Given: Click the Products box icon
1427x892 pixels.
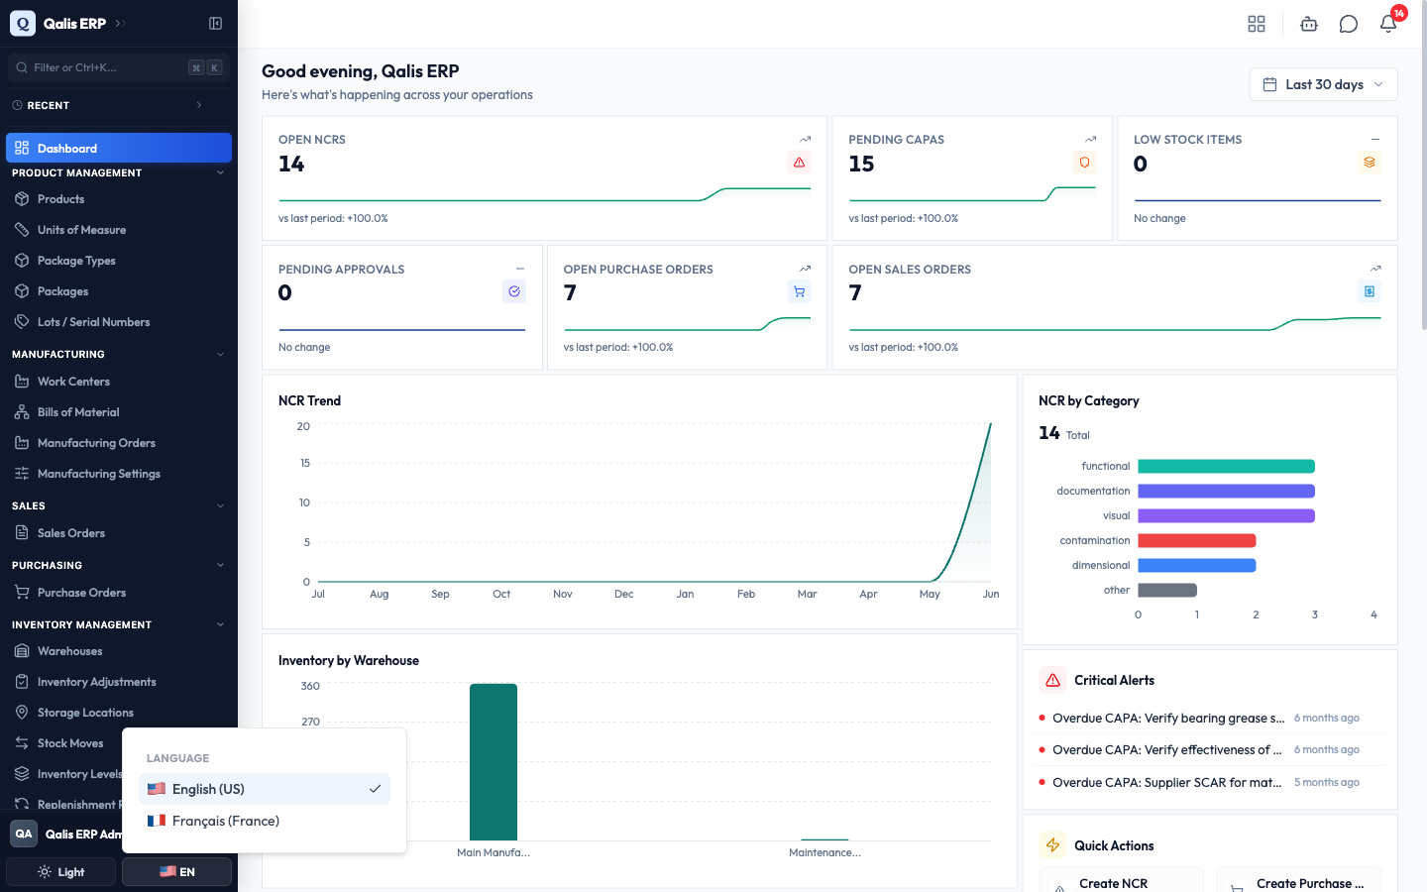Looking at the screenshot, I should coord(22,199).
